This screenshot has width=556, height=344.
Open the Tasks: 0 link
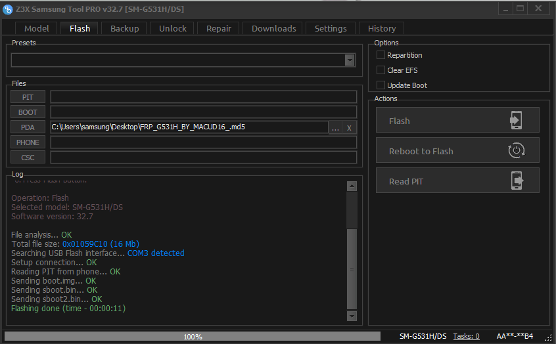466,336
